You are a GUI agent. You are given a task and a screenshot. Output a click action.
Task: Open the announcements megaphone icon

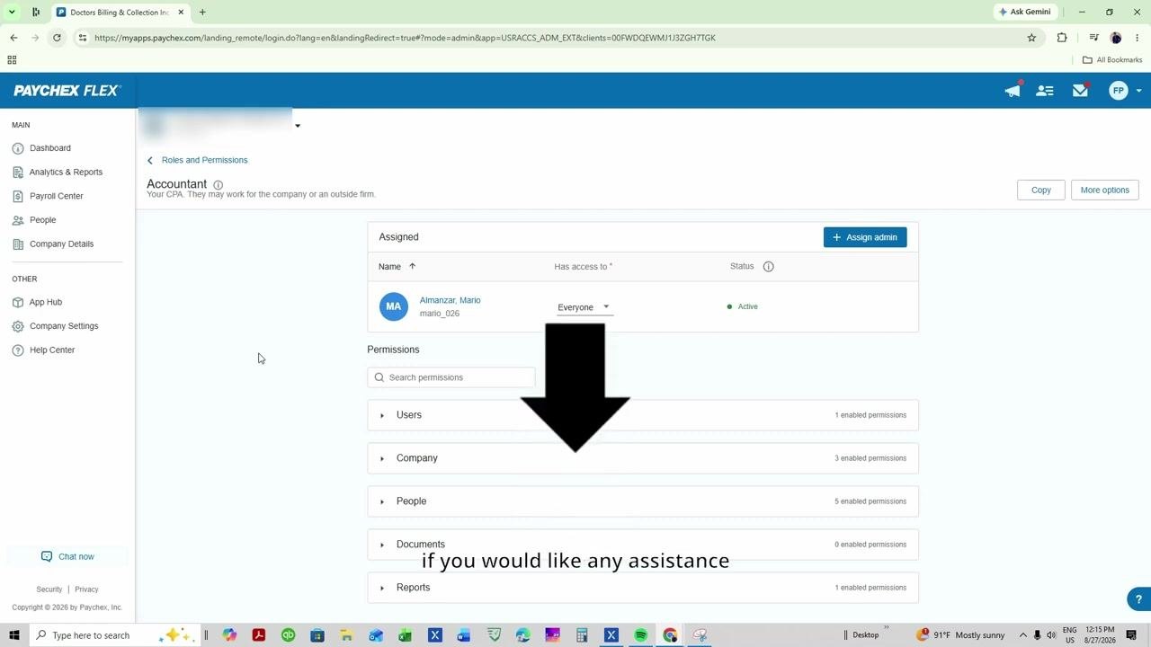(1013, 90)
